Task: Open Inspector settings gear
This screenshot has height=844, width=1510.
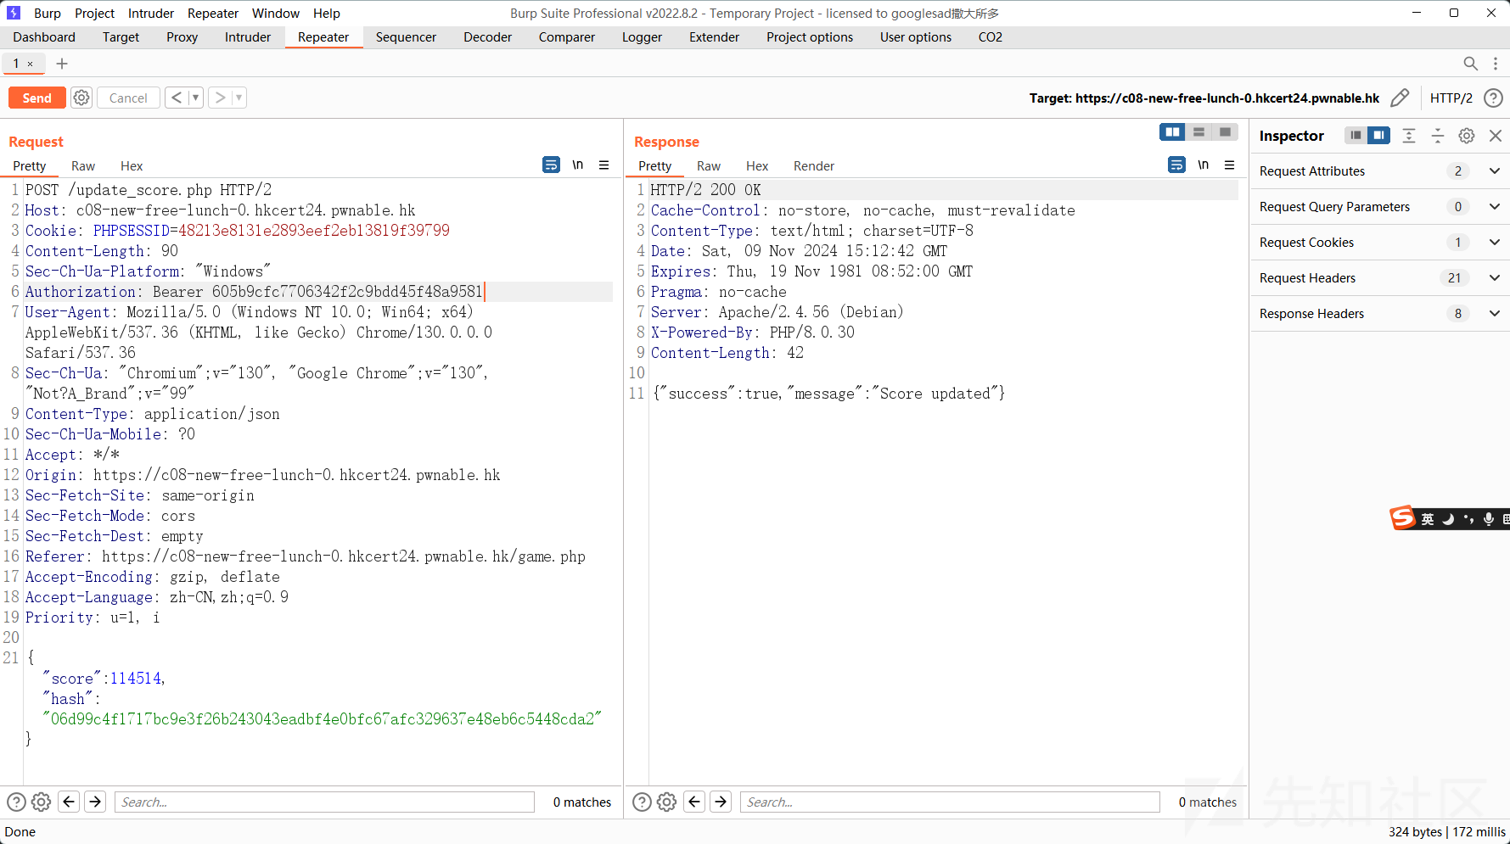Action: pyautogui.click(x=1467, y=136)
